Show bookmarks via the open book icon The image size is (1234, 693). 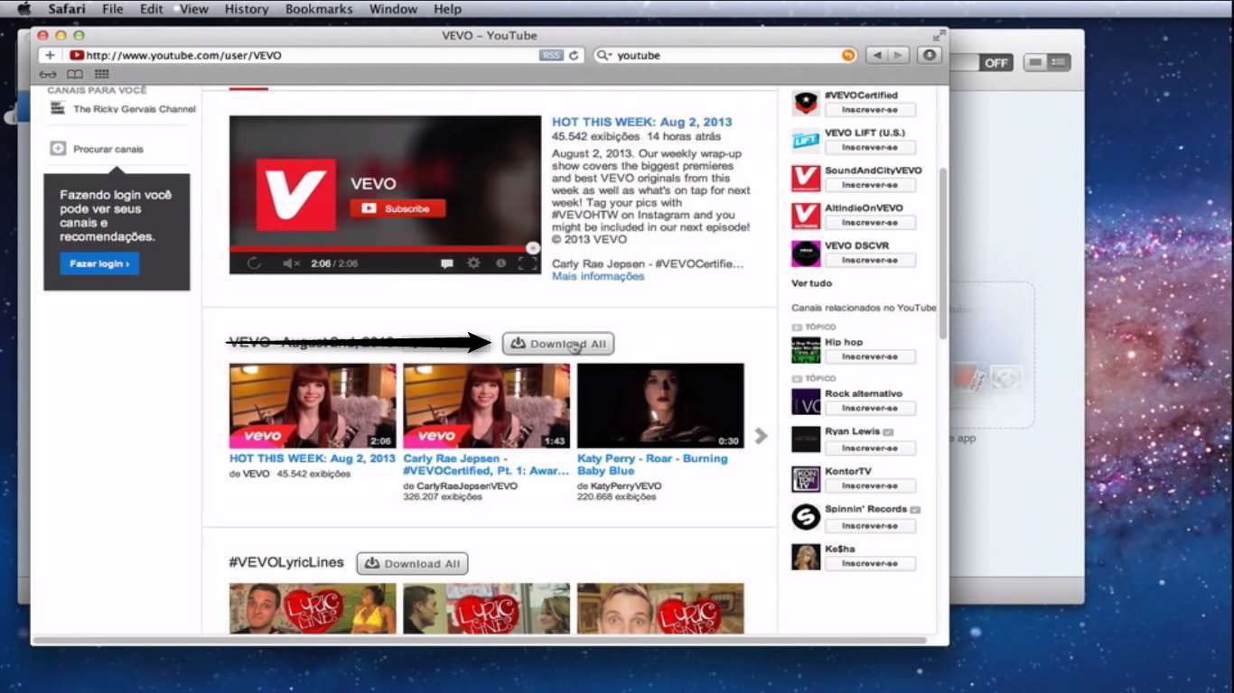click(x=75, y=75)
